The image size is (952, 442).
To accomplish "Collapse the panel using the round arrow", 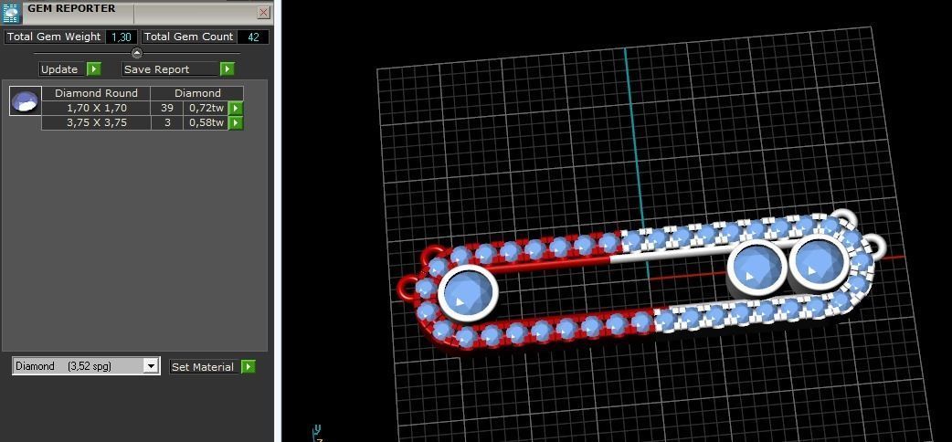I will (137, 53).
